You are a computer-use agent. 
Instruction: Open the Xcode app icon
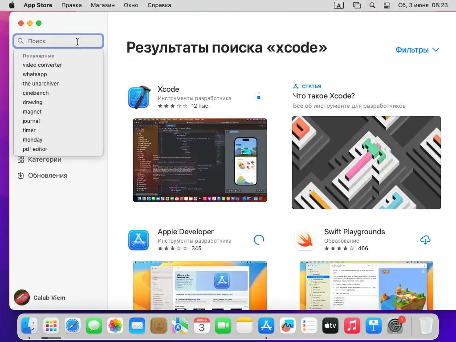click(x=139, y=98)
